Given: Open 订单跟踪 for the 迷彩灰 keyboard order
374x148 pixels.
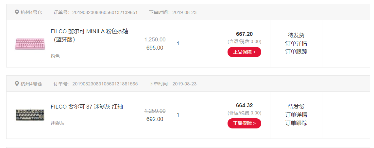Looking at the screenshot, I should [296, 123].
